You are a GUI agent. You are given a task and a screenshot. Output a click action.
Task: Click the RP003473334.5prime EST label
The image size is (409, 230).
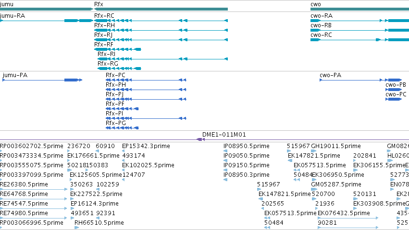click(x=32, y=156)
